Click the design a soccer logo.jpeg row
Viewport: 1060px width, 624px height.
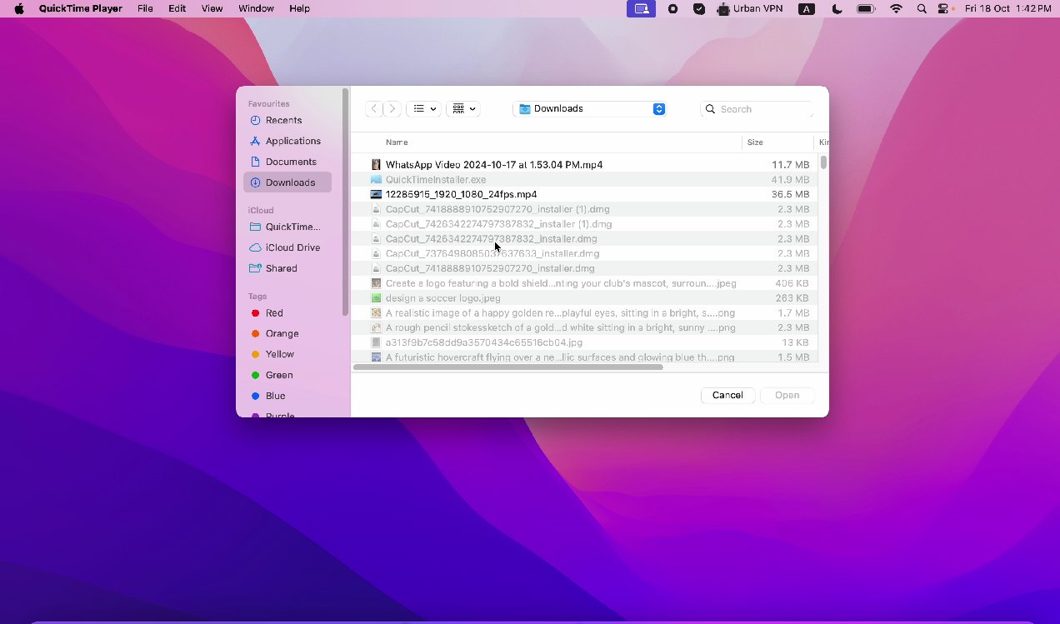tap(584, 298)
